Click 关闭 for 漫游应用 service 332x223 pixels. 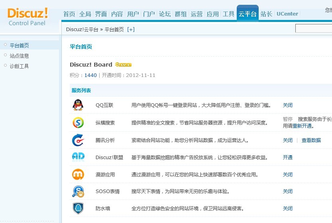pos(287,174)
